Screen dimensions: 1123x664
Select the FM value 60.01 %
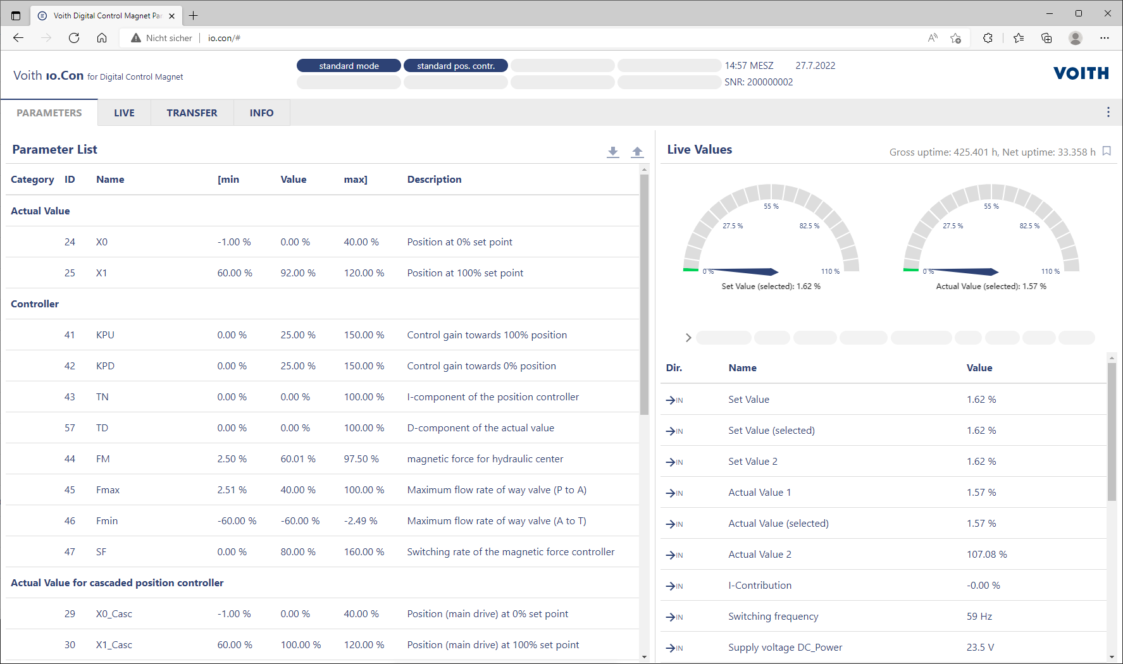[x=297, y=459]
